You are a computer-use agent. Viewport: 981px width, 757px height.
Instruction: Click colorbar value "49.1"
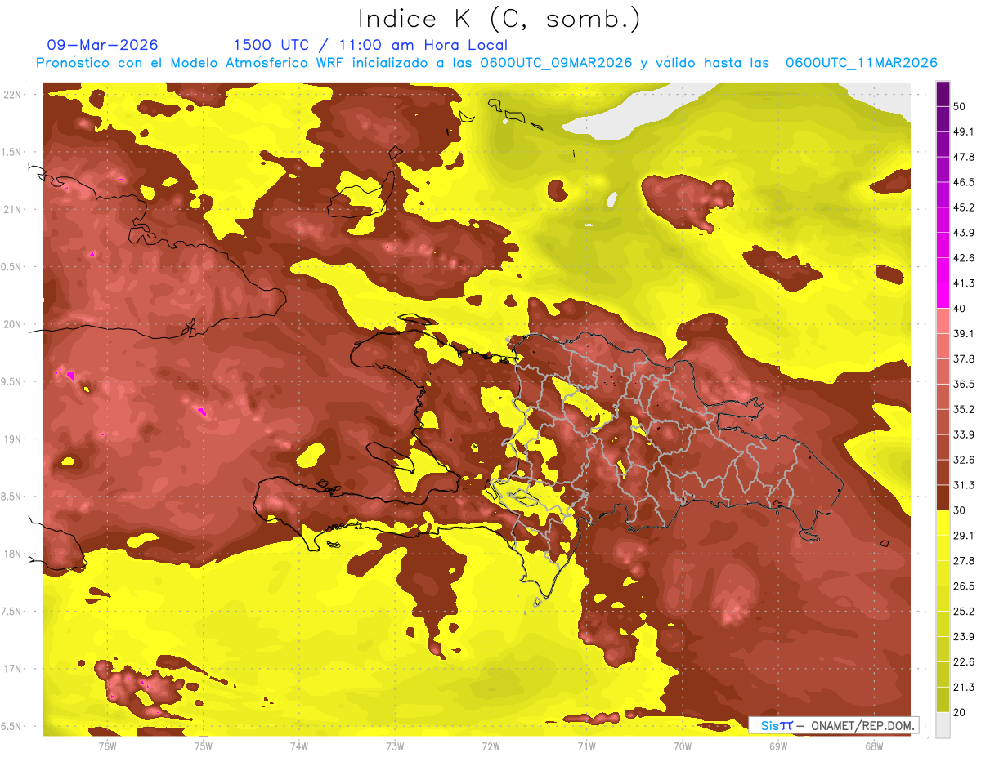point(964,131)
